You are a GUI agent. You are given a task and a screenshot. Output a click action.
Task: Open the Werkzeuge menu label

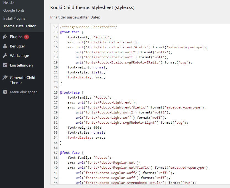(19, 55)
